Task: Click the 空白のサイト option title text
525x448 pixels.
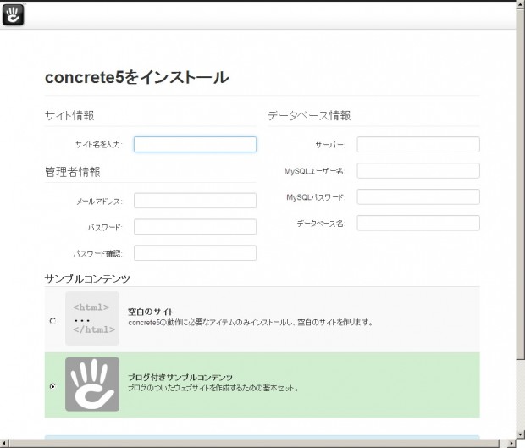Action: coord(151,312)
